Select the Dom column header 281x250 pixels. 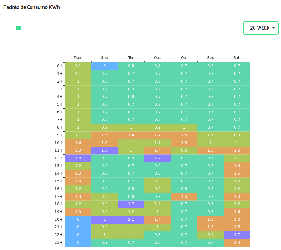click(x=78, y=57)
